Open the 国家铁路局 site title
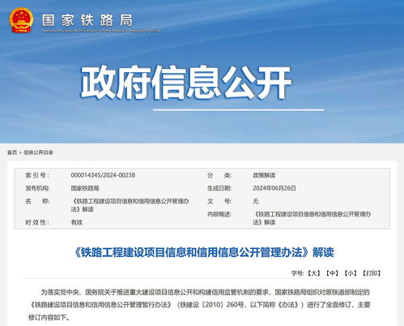The image size is (404, 326). click(x=87, y=20)
